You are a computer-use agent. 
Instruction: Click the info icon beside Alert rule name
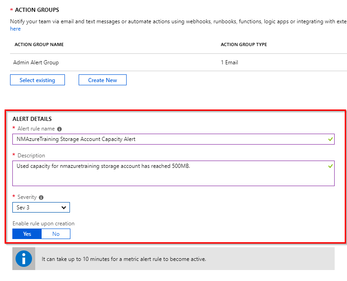click(59, 129)
